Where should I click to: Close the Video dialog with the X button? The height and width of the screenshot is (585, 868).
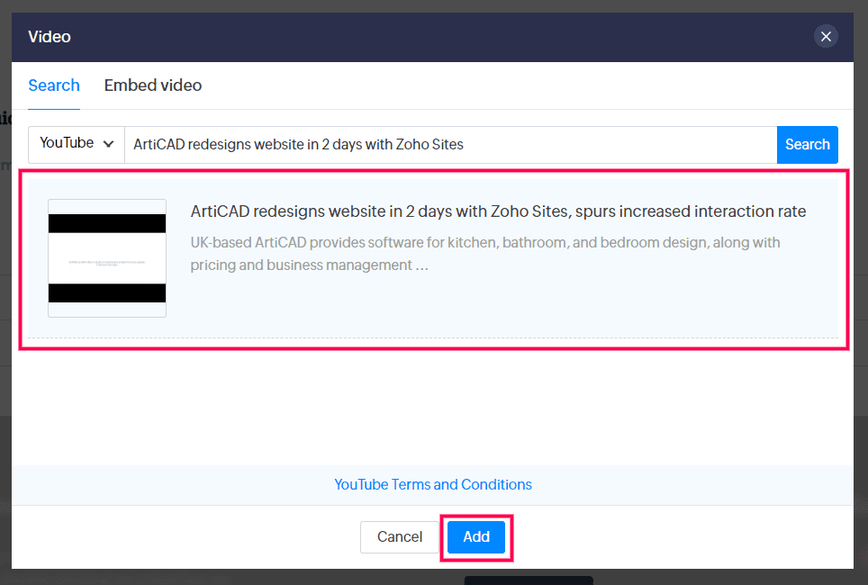(x=826, y=37)
